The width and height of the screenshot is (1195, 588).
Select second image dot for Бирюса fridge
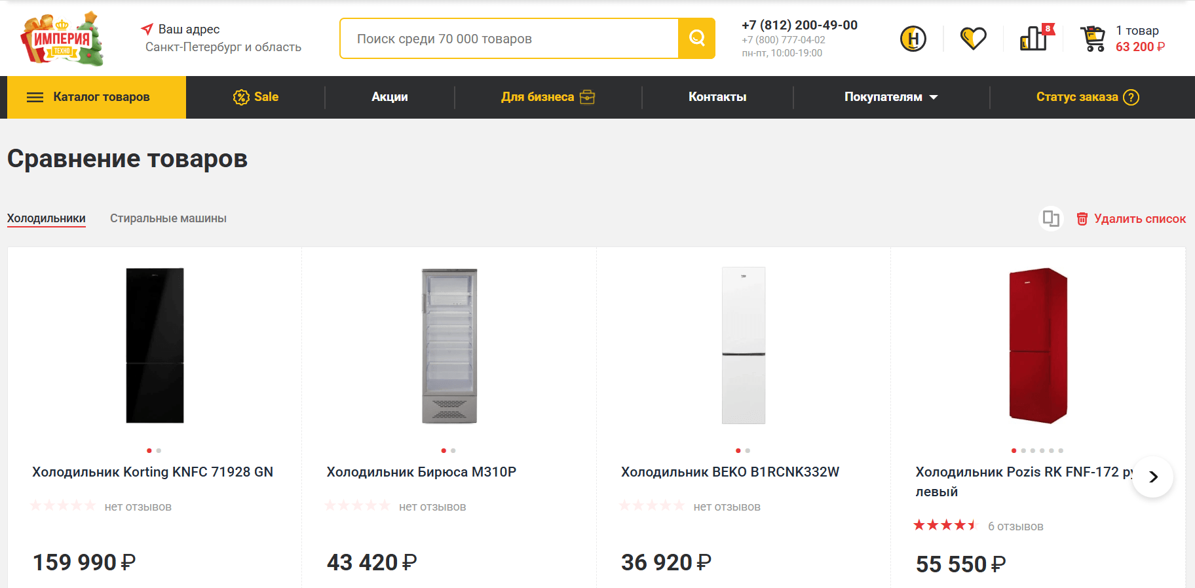coord(453,450)
